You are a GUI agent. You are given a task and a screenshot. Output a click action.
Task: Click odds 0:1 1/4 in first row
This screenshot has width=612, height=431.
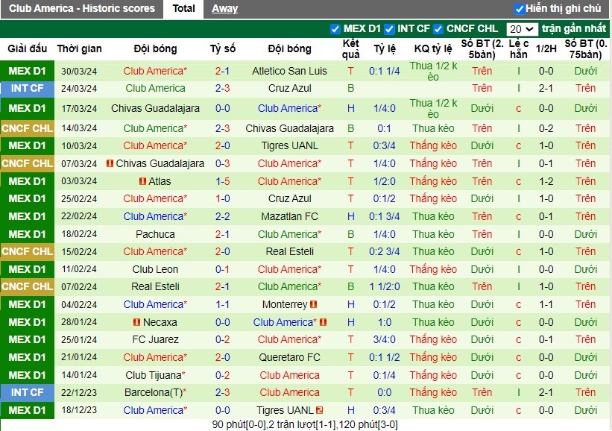pyautogui.click(x=385, y=71)
